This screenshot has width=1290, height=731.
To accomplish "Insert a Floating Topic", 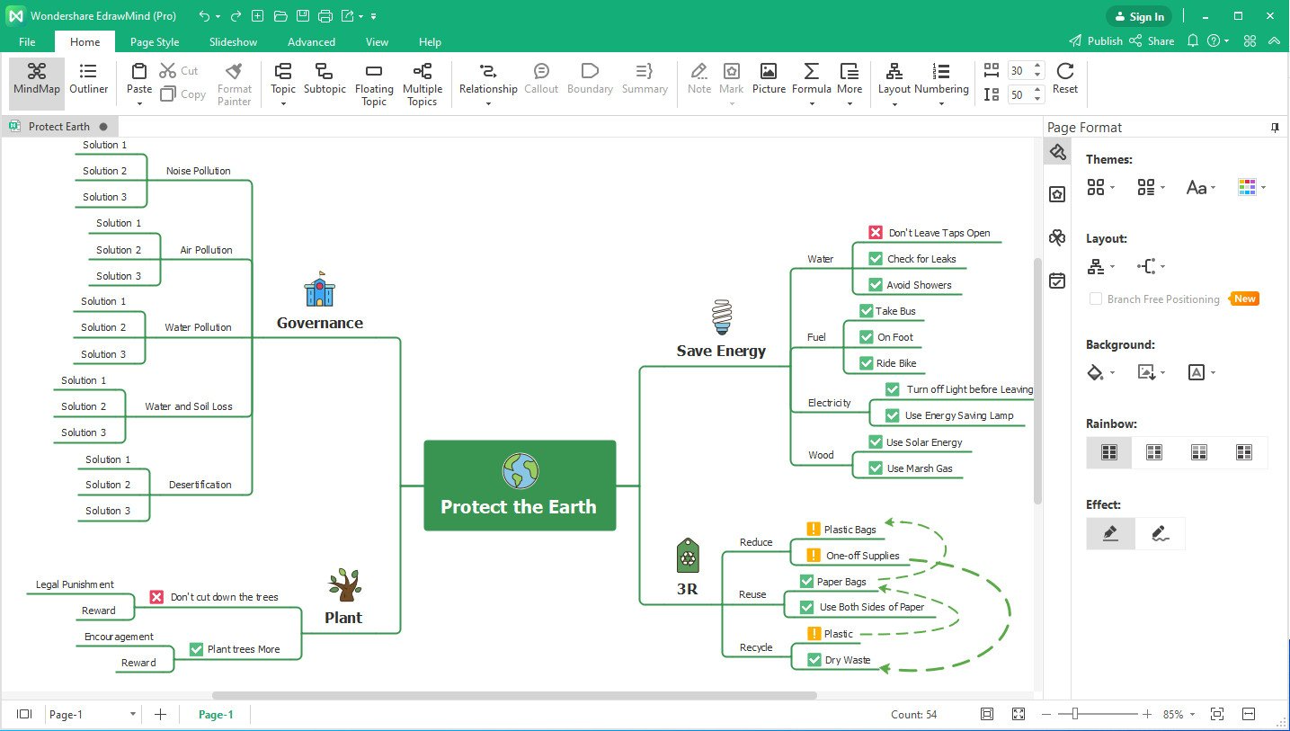I will [374, 82].
